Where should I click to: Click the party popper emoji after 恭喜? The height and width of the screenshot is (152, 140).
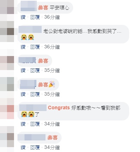tap(52, 84)
